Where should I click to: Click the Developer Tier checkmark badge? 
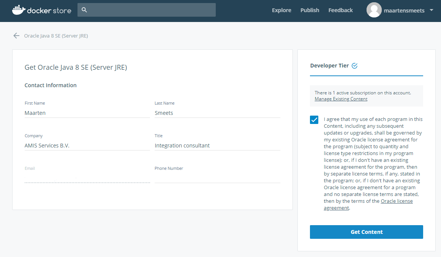(355, 66)
